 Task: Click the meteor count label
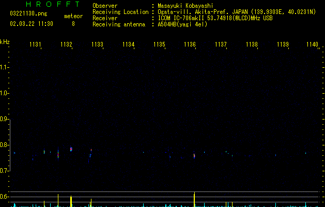pyautogui.click(x=73, y=16)
